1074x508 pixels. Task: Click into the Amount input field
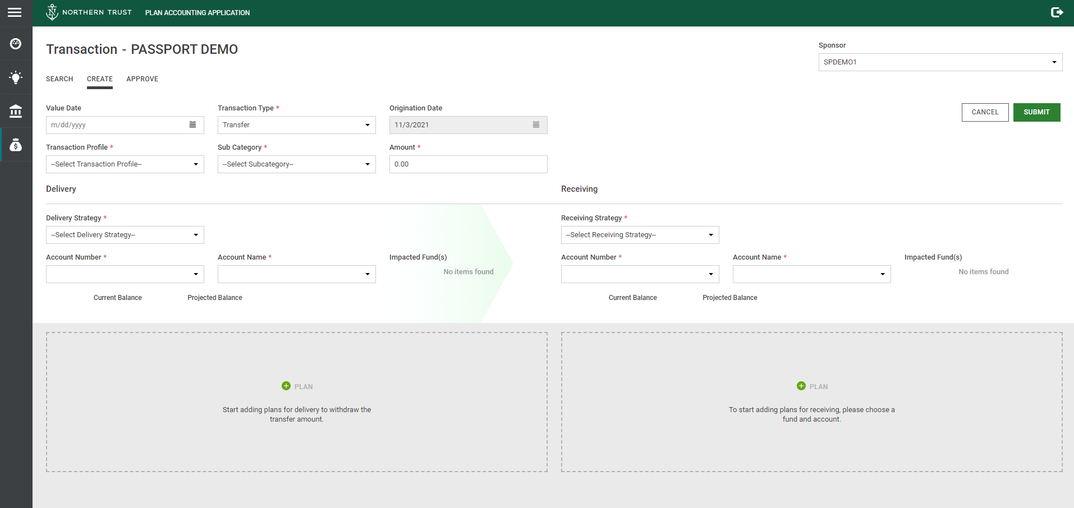(x=468, y=164)
